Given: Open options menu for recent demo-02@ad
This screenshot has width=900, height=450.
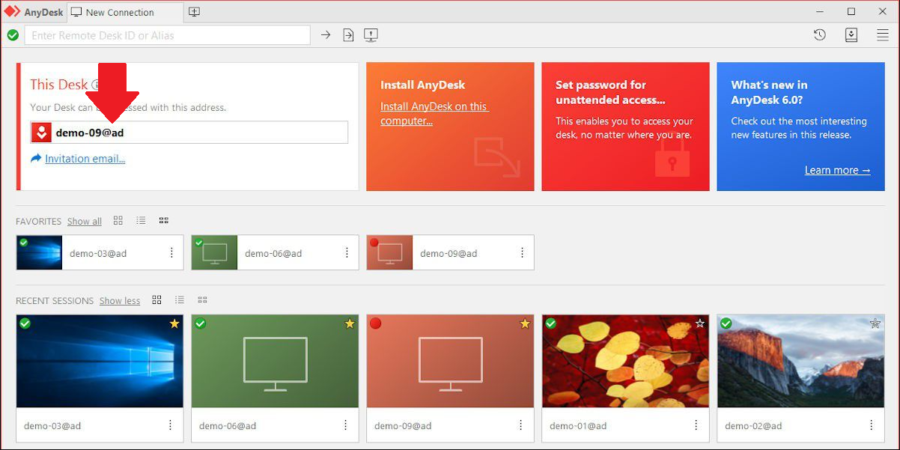Looking at the screenshot, I should click(x=871, y=425).
